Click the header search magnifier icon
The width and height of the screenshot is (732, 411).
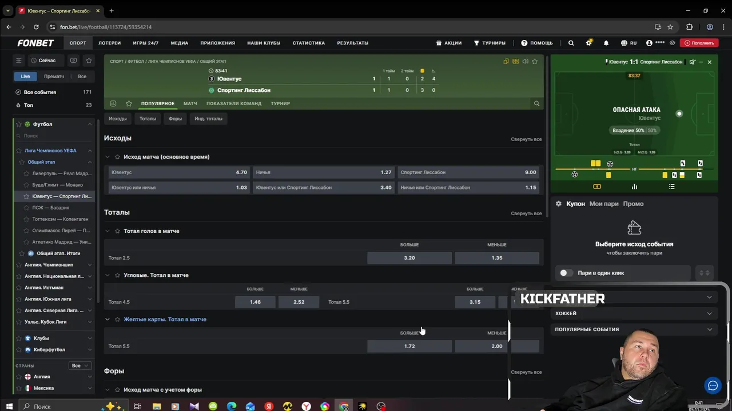pos(571,43)
